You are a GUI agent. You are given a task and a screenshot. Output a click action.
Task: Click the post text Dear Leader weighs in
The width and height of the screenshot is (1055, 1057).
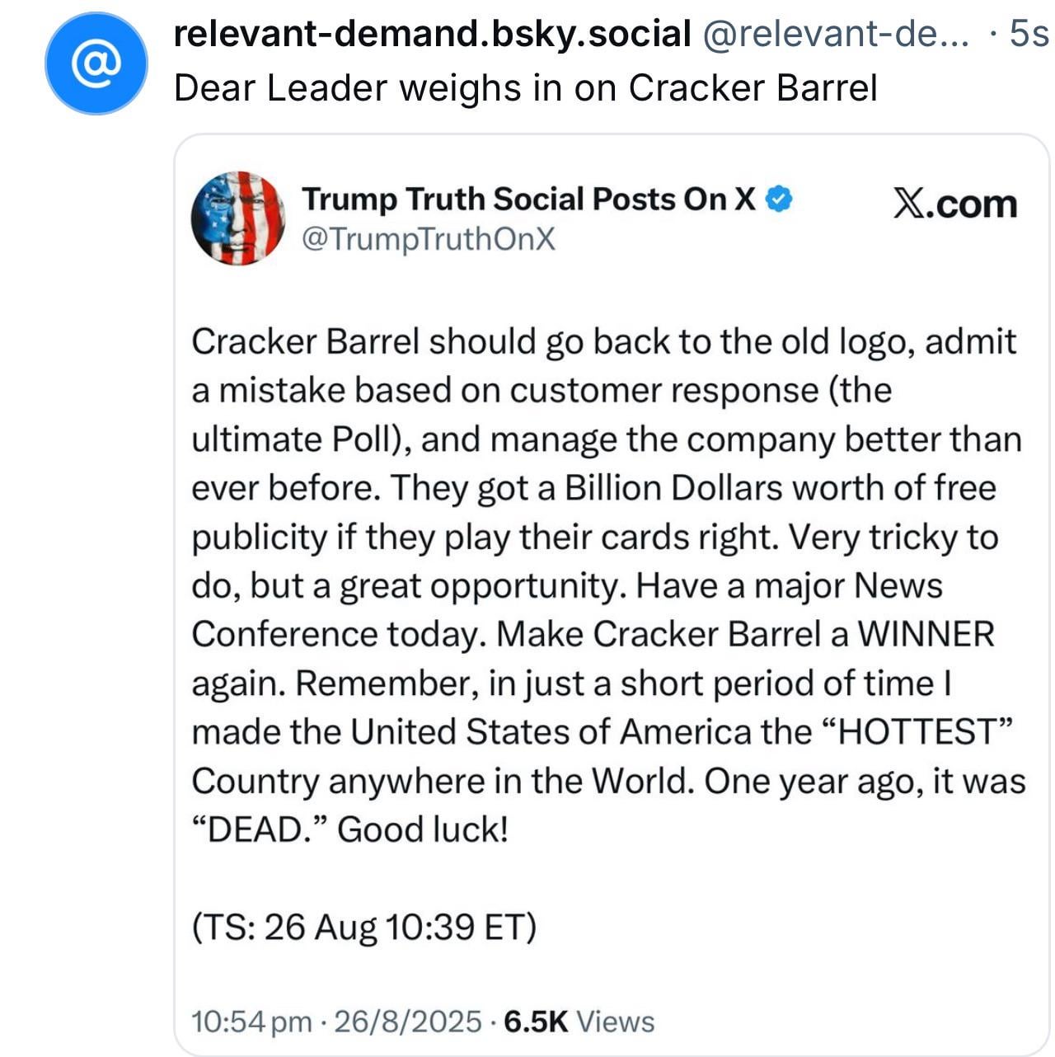coord(526,87)
